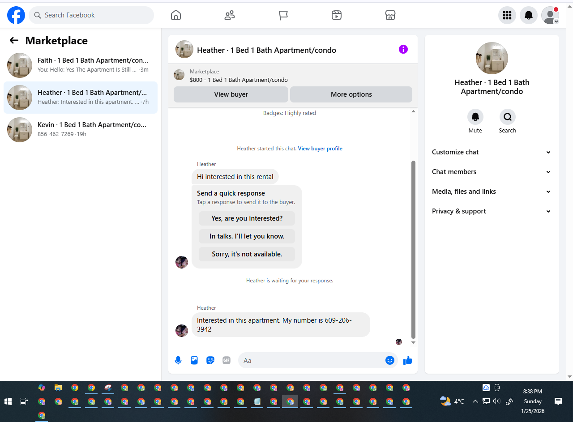
Task: Click the "$800 - 1 Bed 1 Bath Apartment/condo" listing text
Action: [x=239, y=80]
